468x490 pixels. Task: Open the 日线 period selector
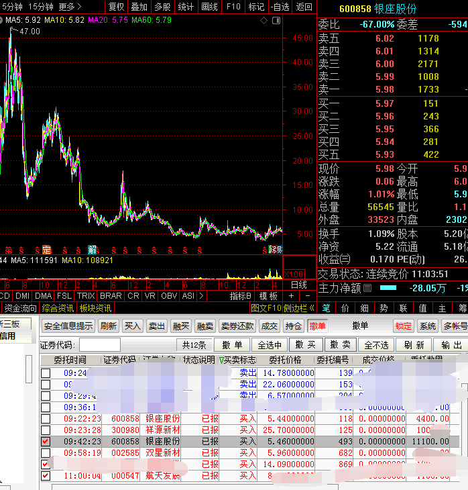299,285
